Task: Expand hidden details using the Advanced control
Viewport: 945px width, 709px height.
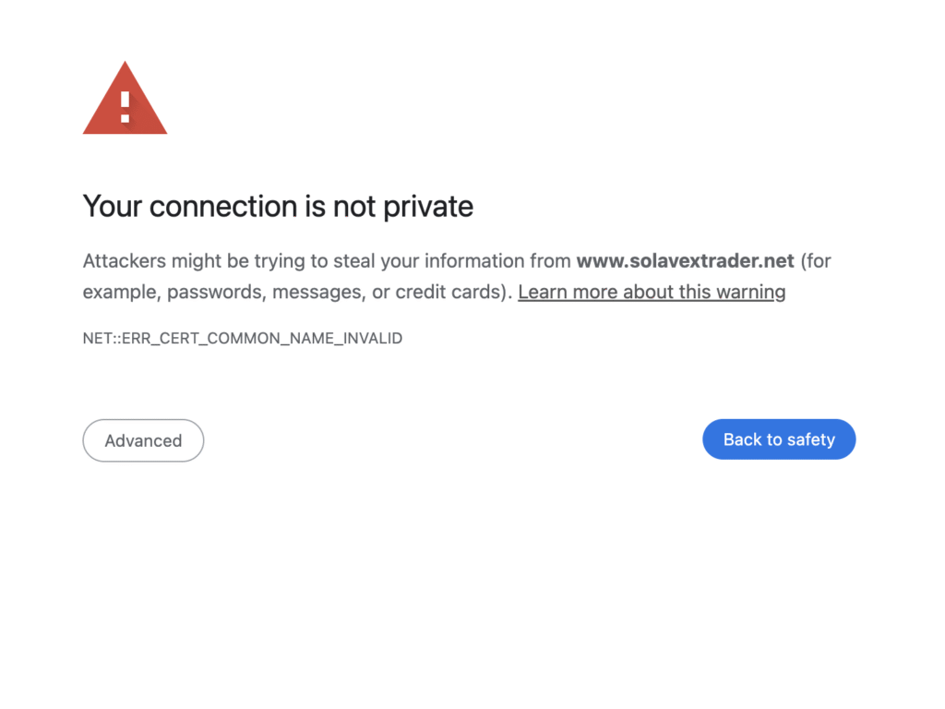Action: (143, 440)
